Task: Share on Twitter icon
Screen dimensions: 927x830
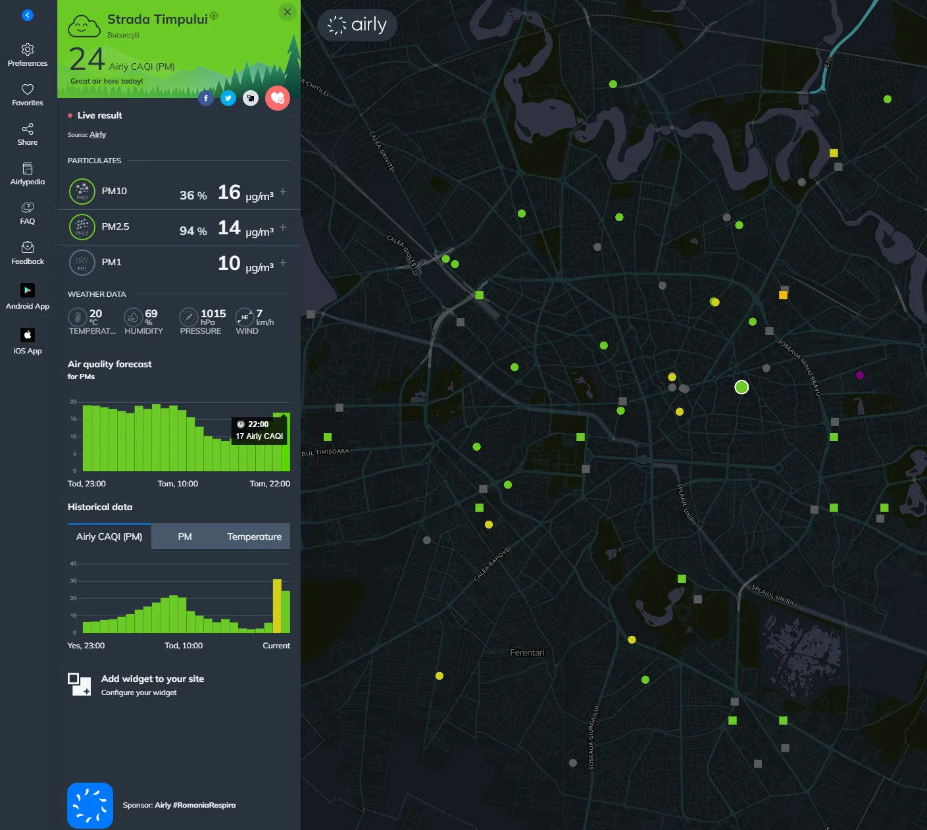Action: click(x=228, y=98)
